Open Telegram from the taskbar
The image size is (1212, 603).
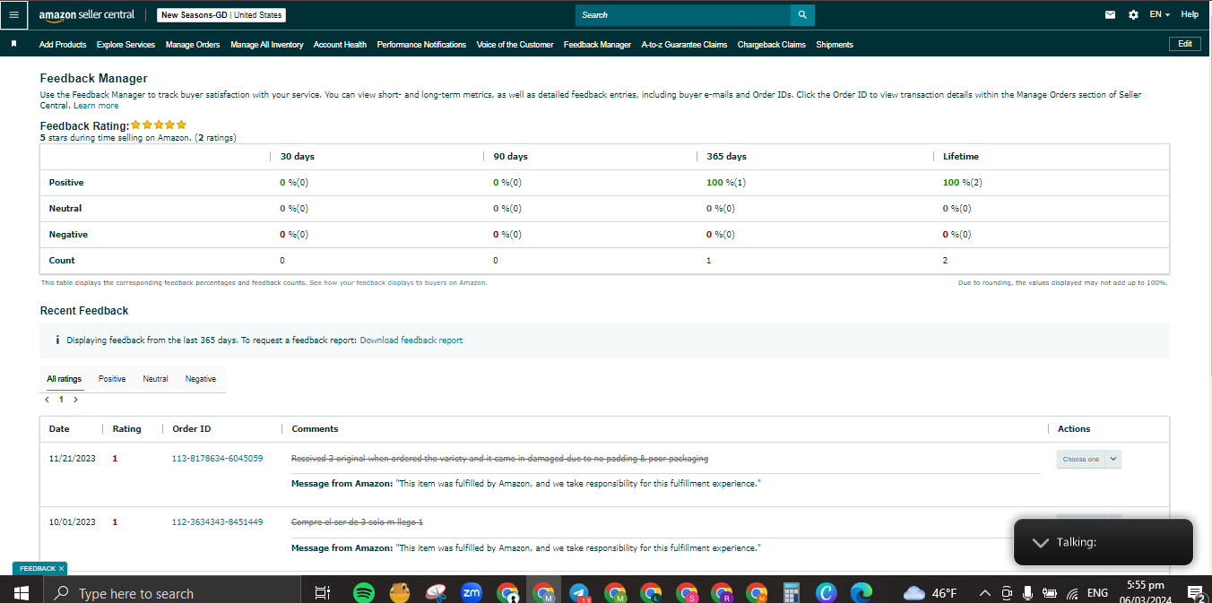click(x=579, y=592)
